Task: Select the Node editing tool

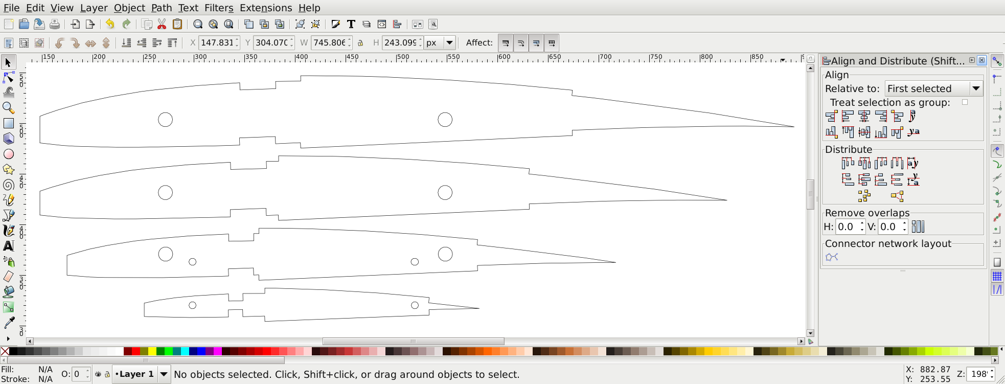Action: click(x=9, y=77)
